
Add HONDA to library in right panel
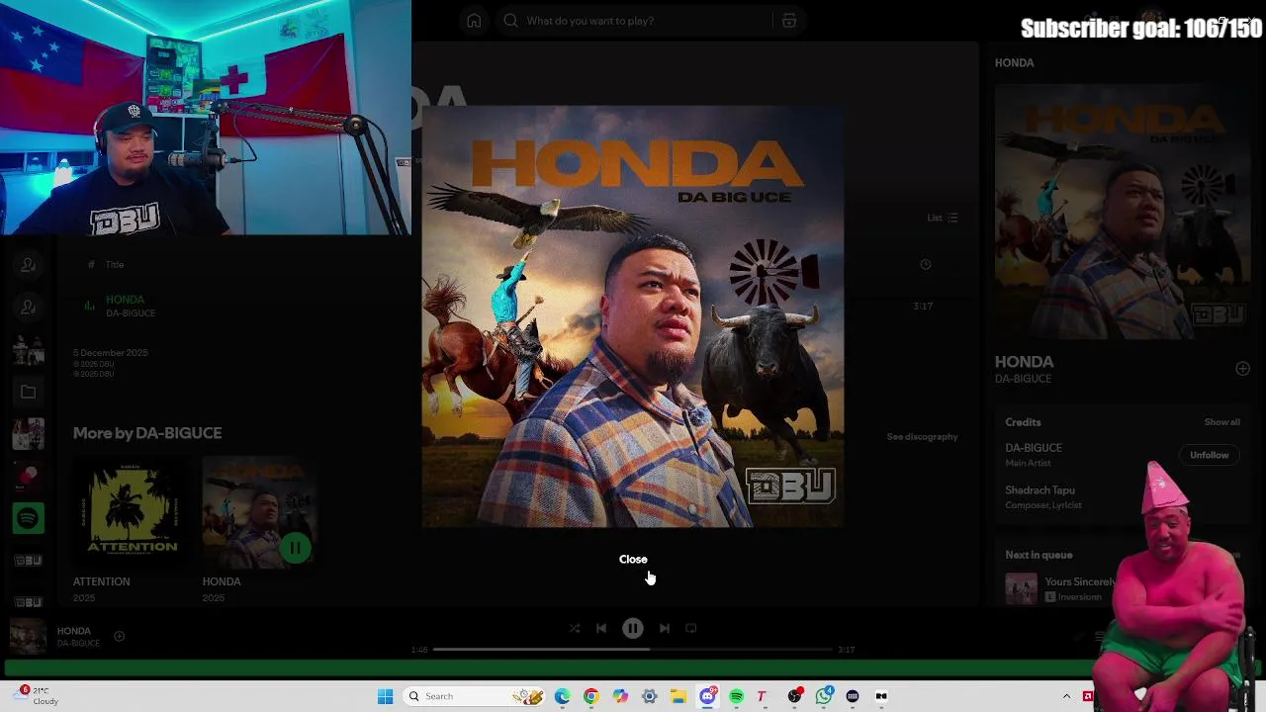[x=1242, y=369]
